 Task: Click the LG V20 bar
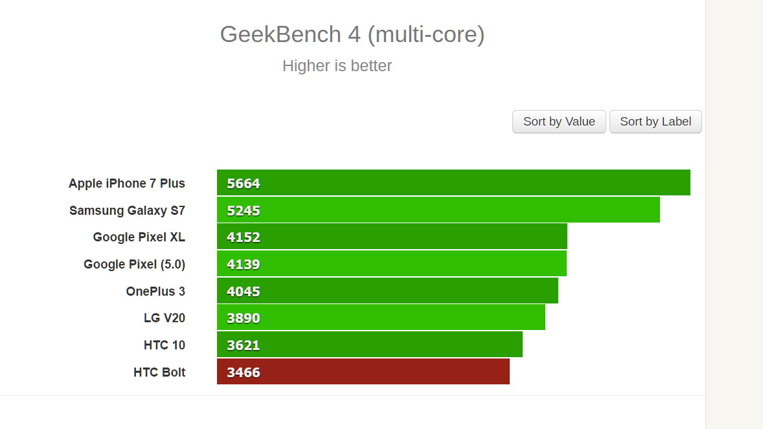[x=381, y=318]
